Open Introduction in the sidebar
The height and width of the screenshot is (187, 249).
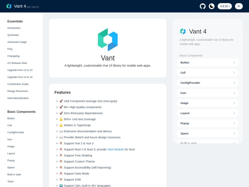pyautogui.click(x=14, y=28)
